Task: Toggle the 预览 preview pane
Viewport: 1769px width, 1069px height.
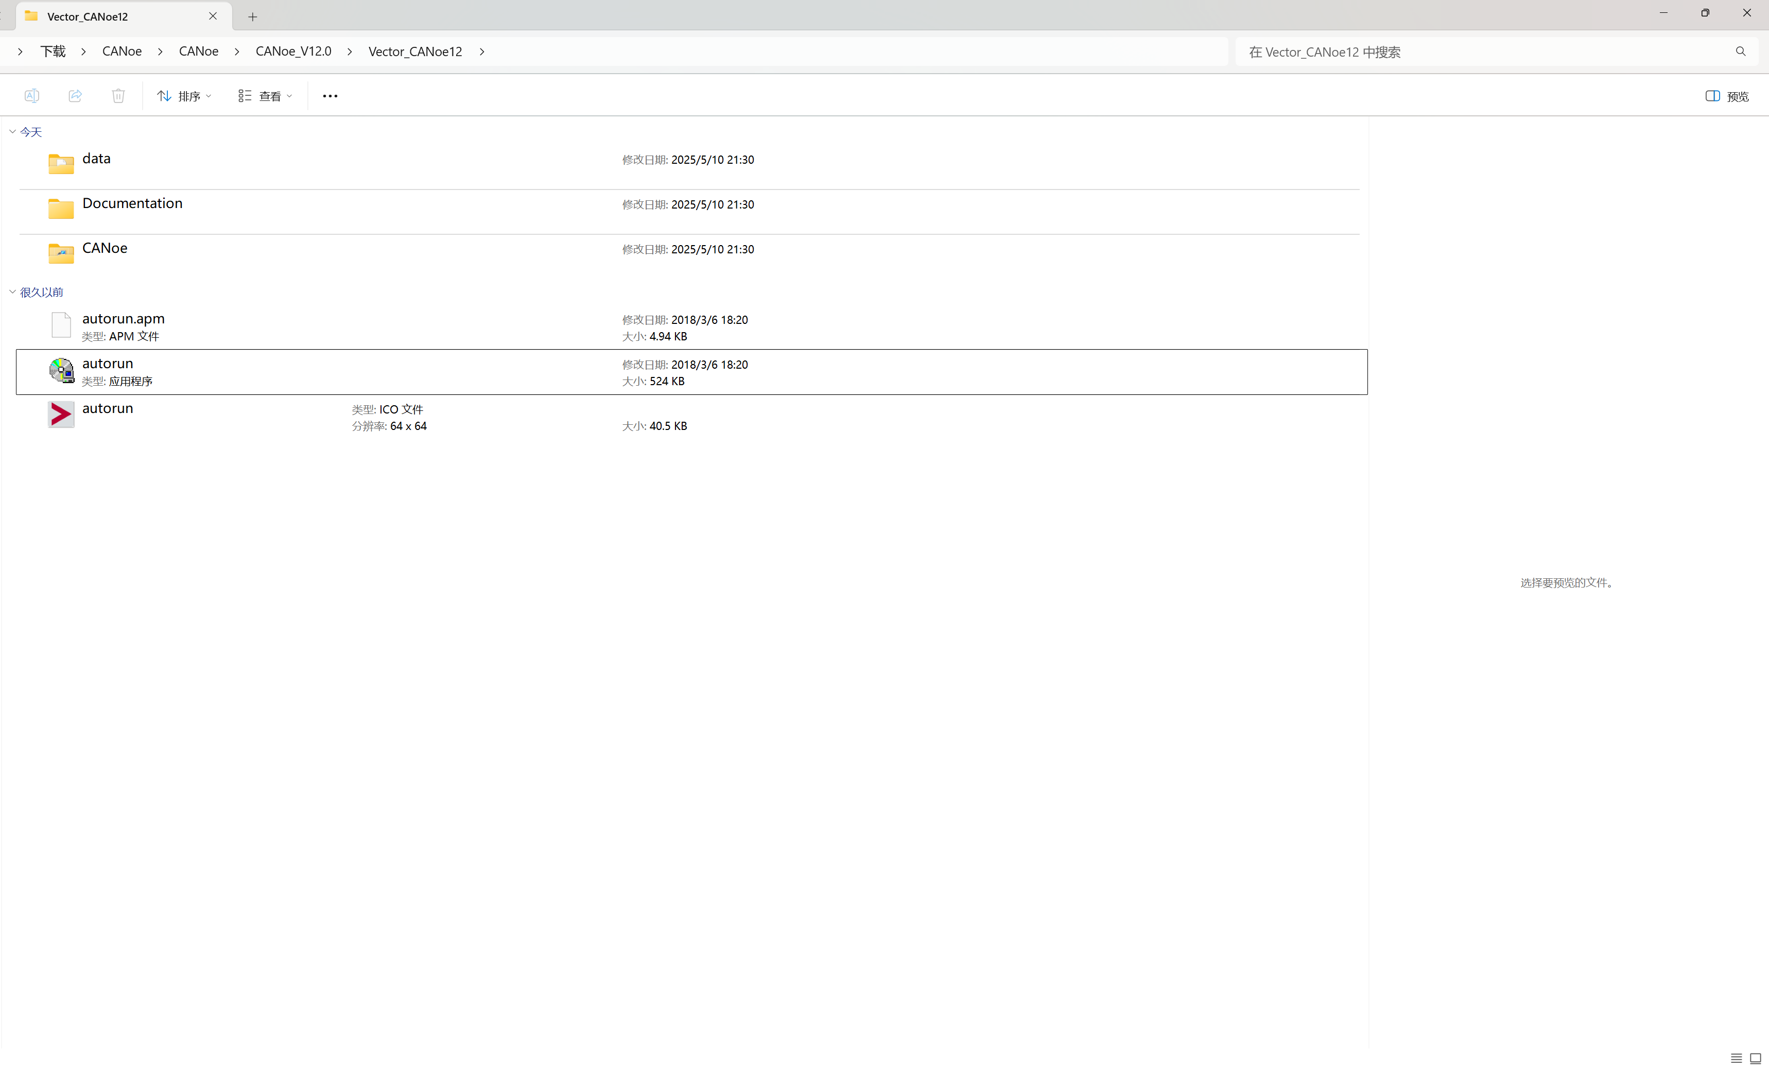Action: click(x=1727, y=95)
